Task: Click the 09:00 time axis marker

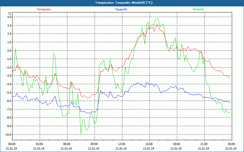Action: click(94, 144)
